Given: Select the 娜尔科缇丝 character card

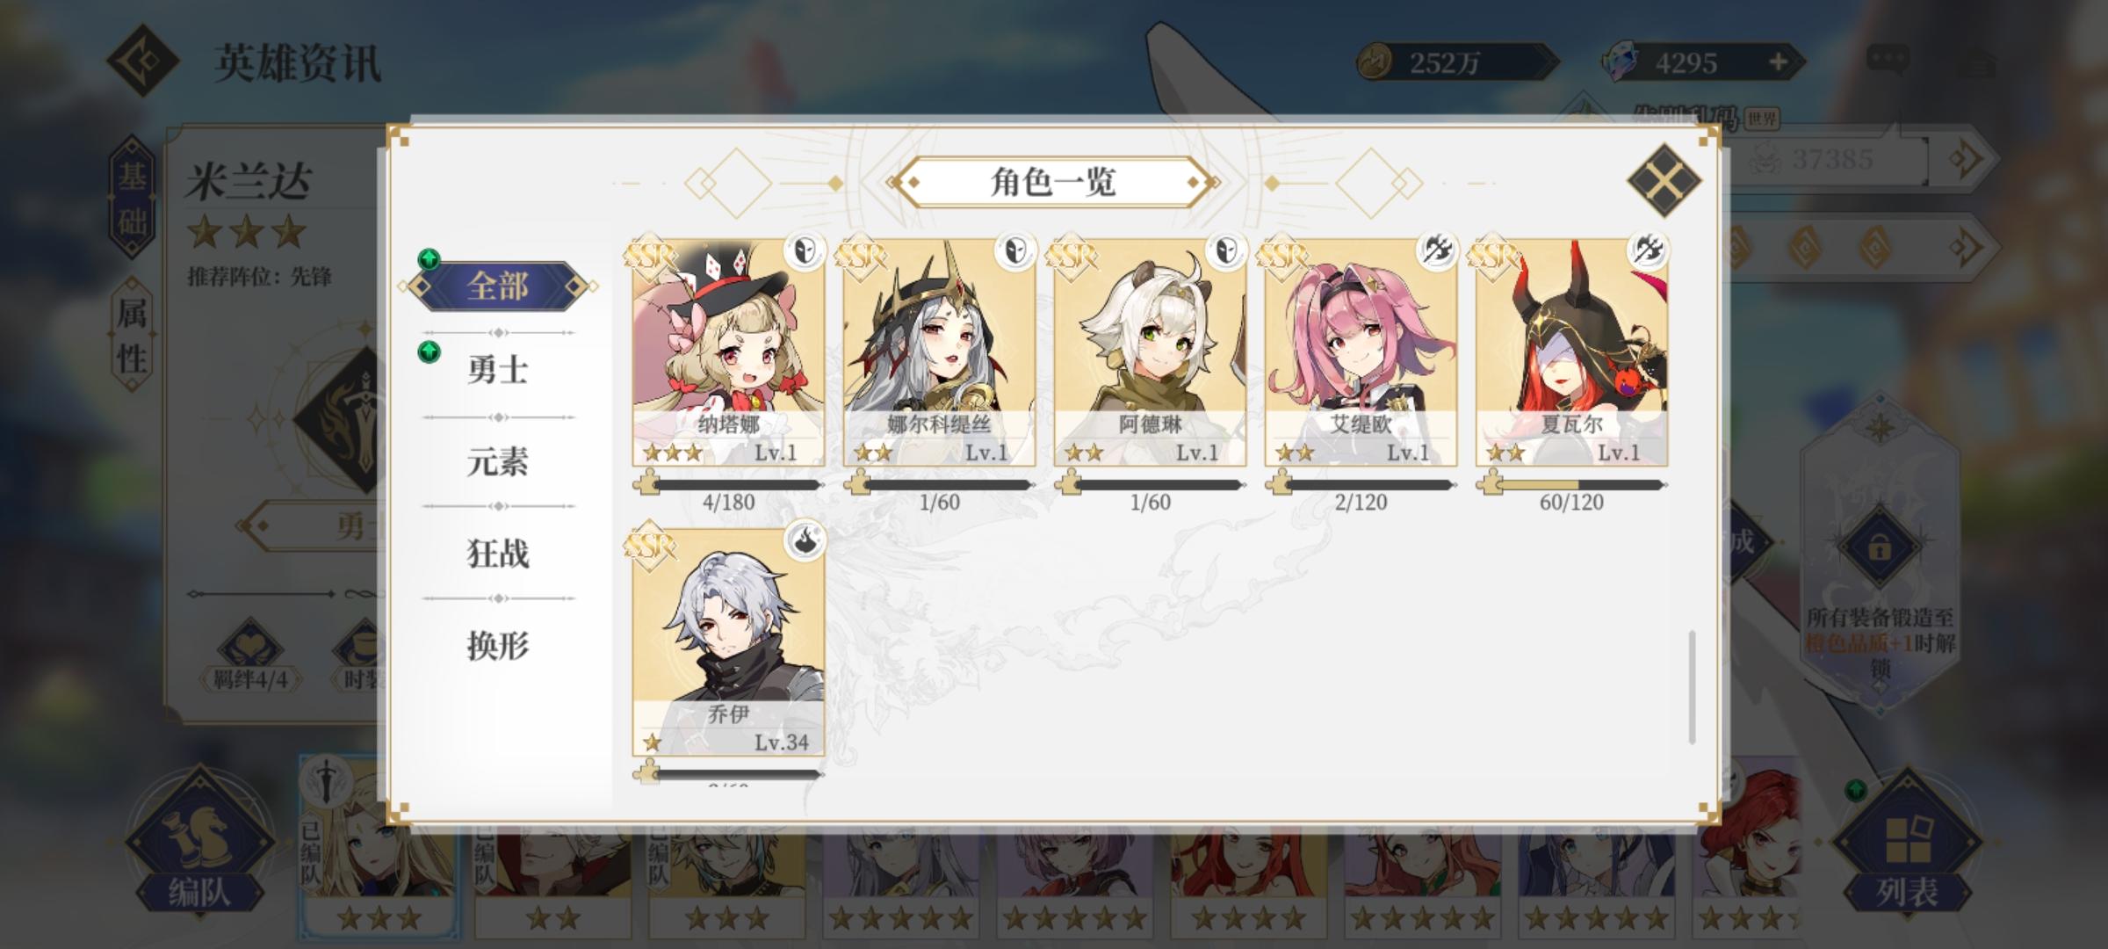Looking at the screenshot, I should pos(939,352).
